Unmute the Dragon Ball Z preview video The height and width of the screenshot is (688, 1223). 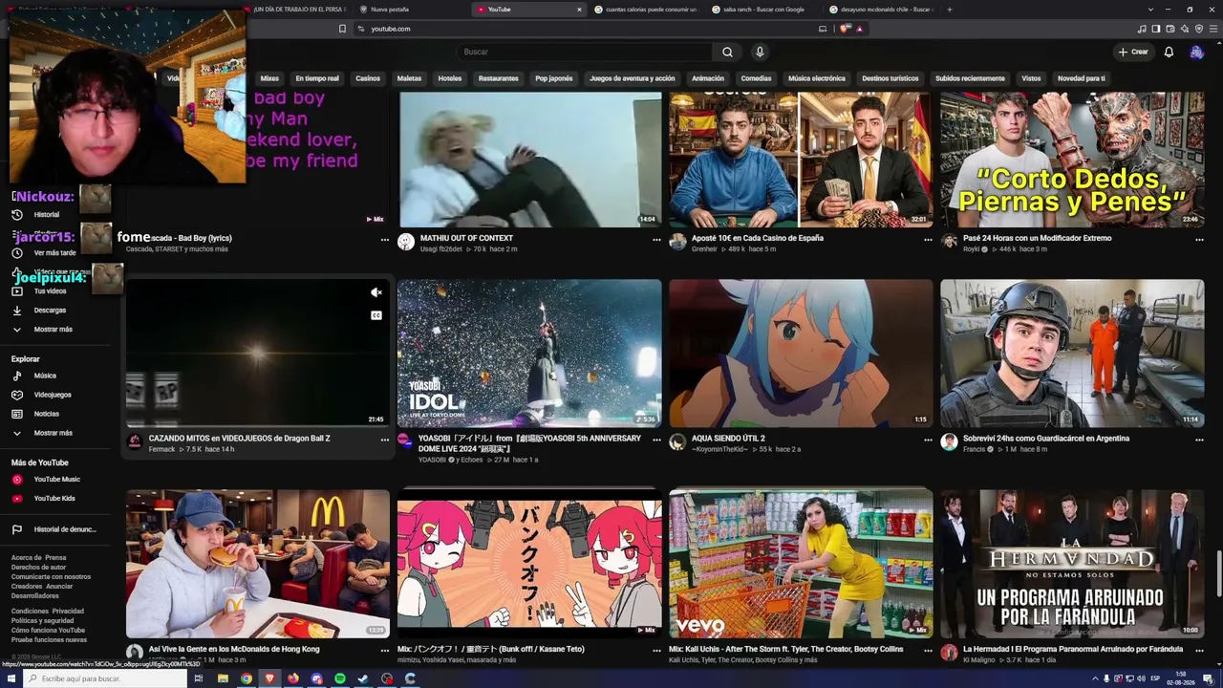376,292
